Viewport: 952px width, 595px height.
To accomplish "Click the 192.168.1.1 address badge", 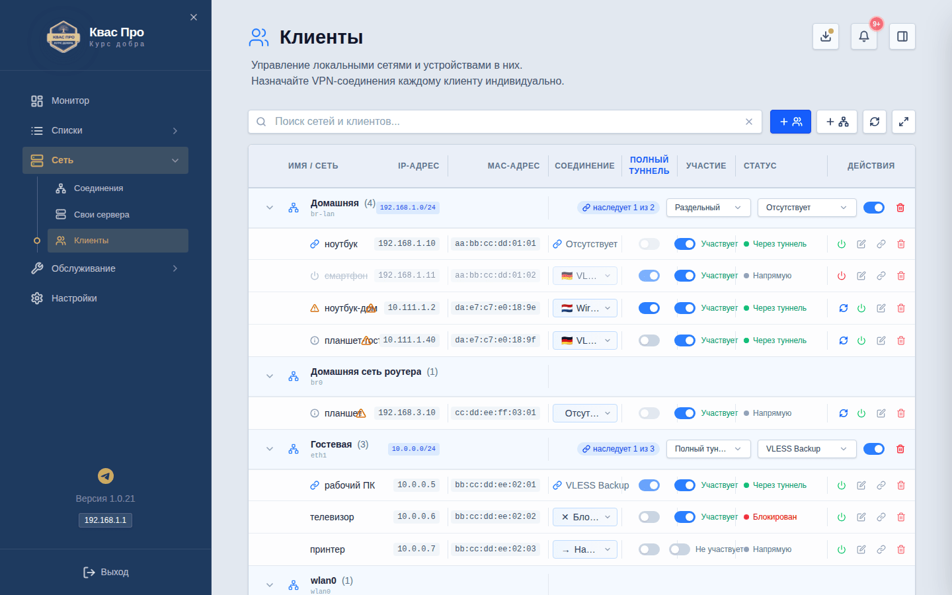I will [105, 520].
